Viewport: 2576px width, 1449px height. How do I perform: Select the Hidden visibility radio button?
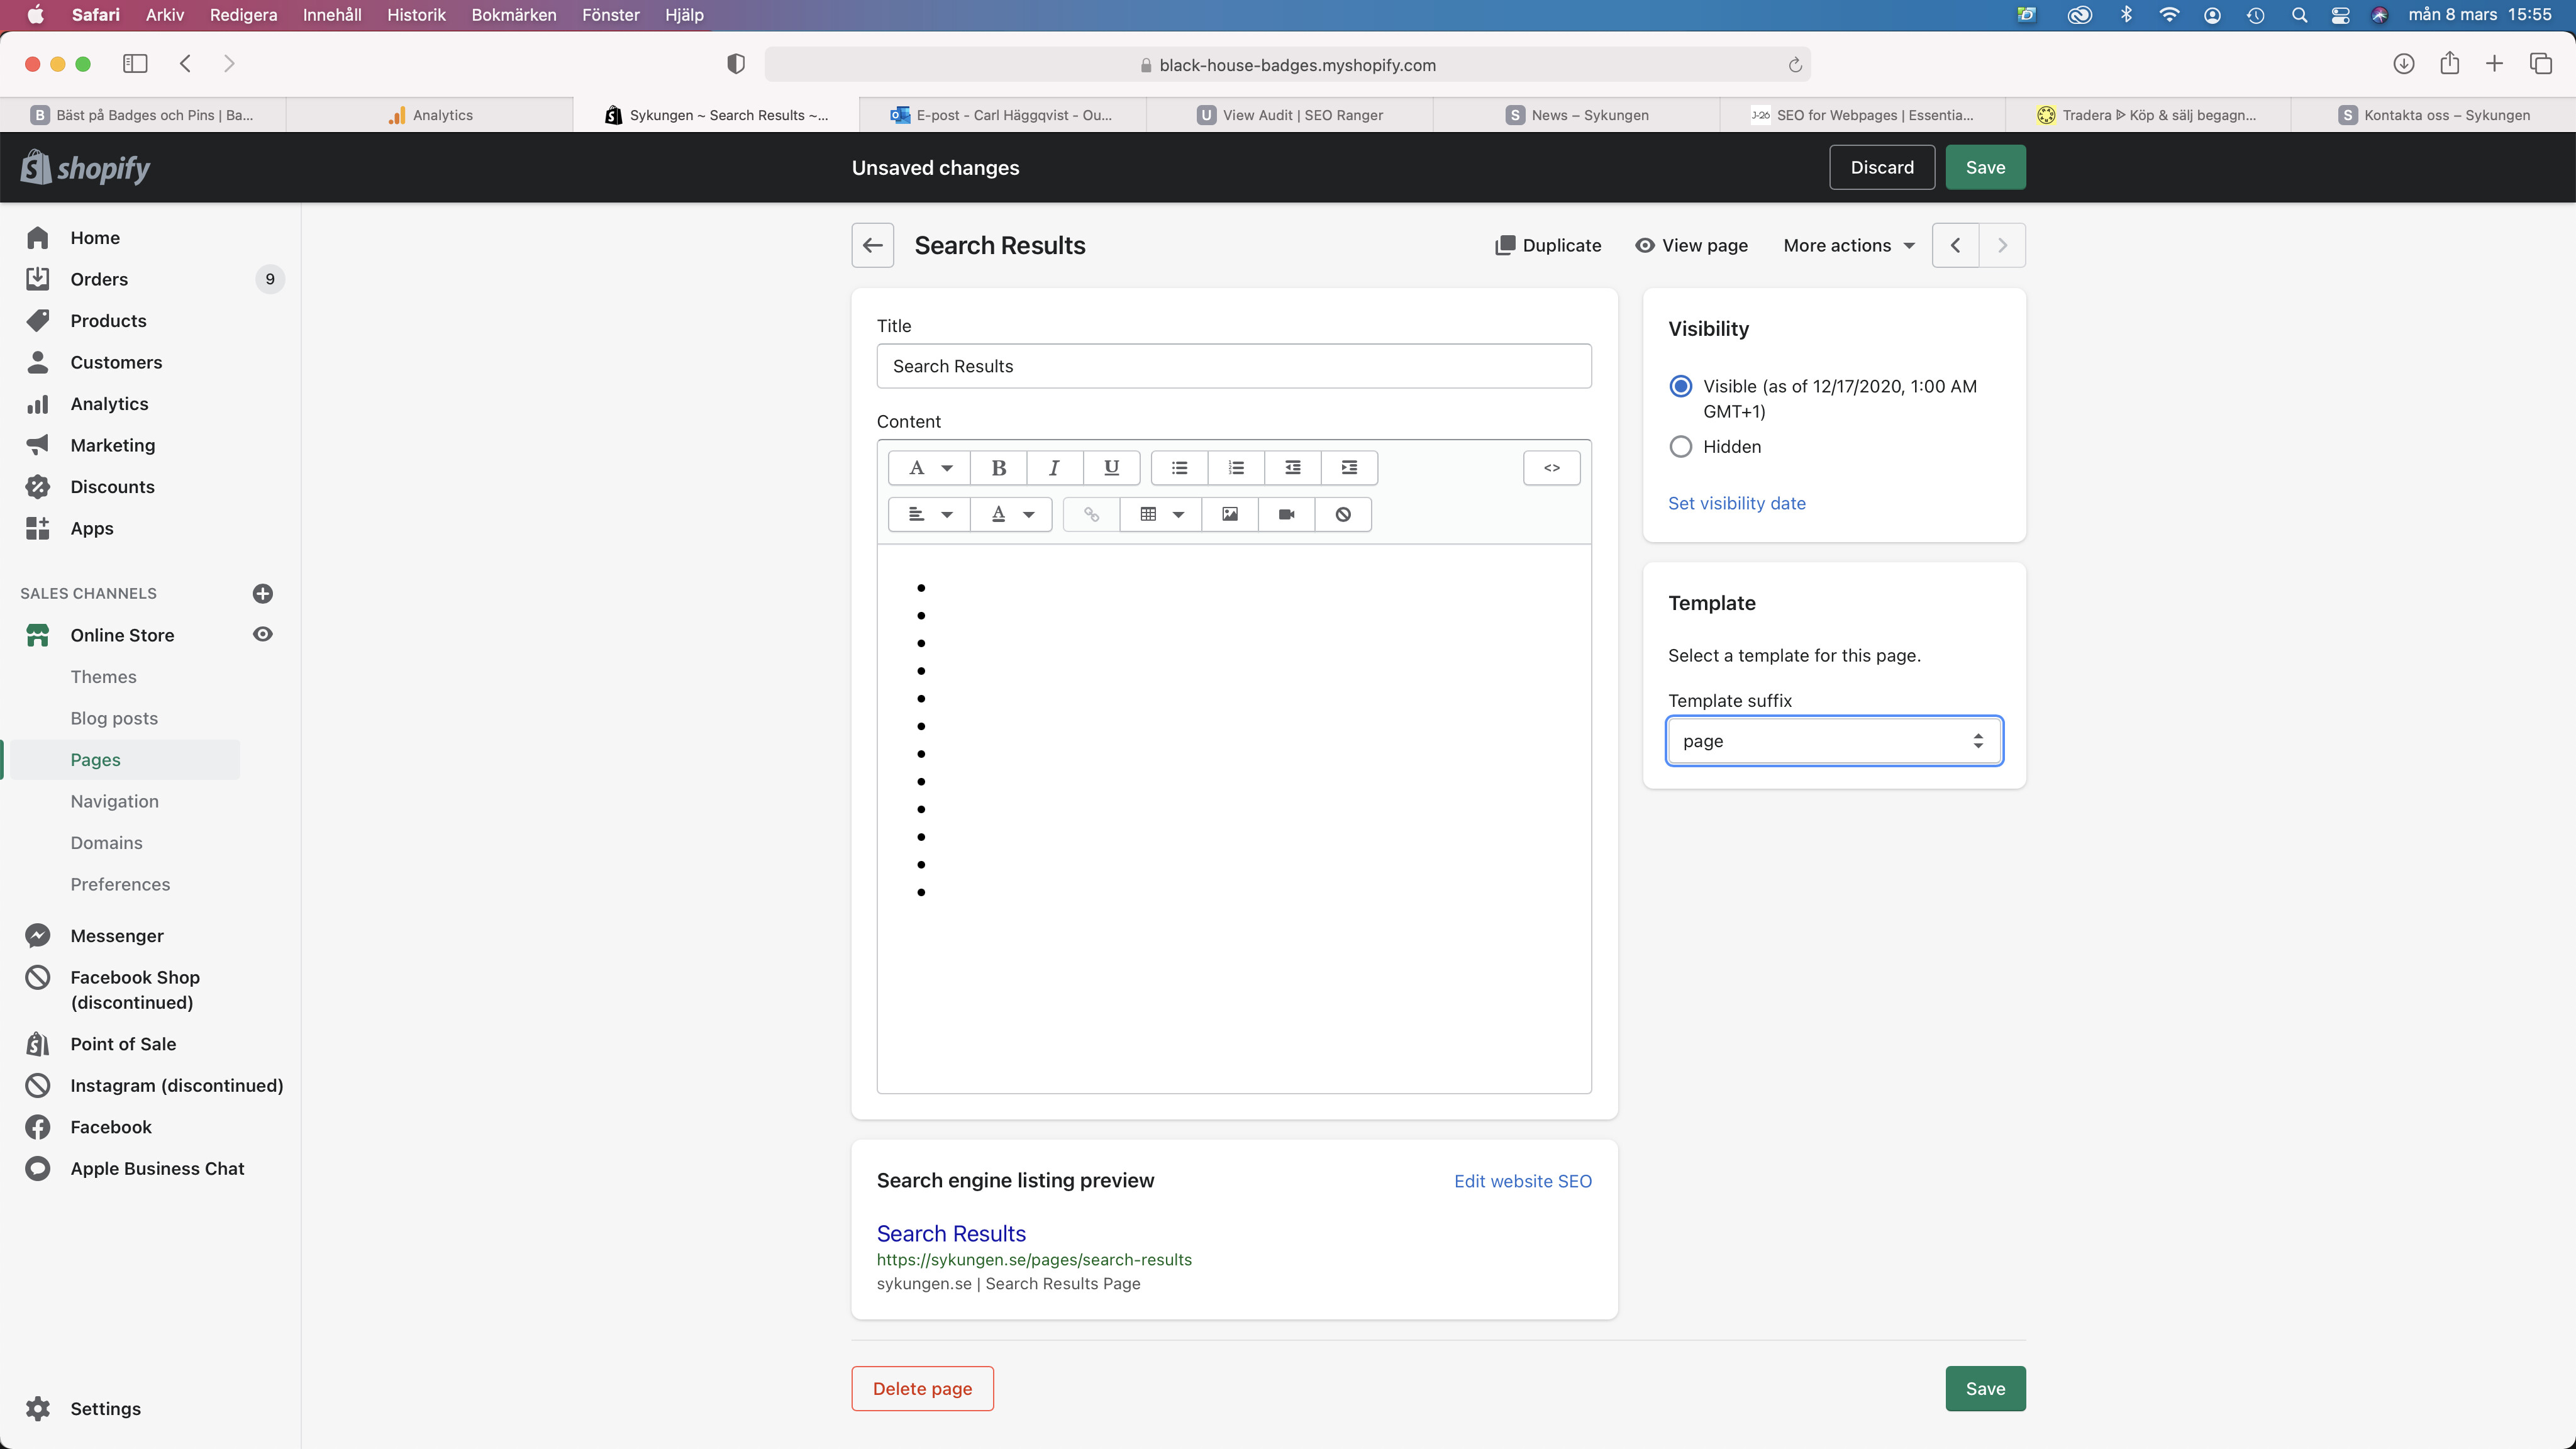[1681, 447]
